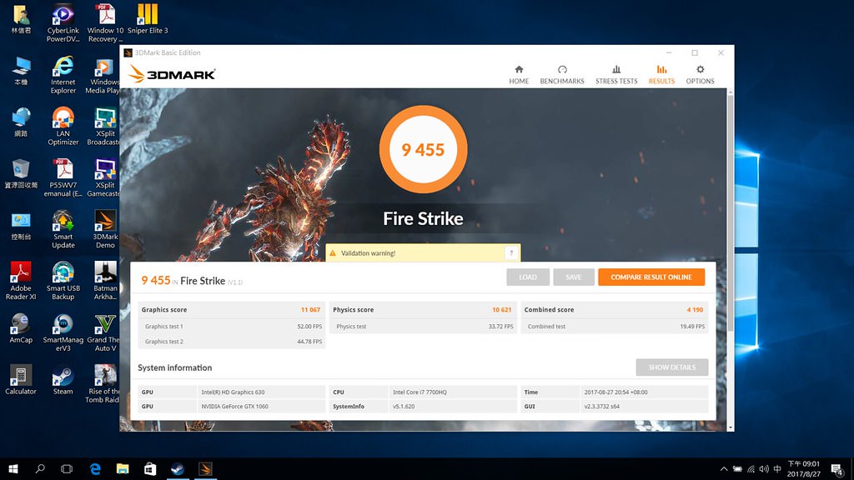Click the 3DMark logo
Image resolution: width=854 pixels, height=480 pixels.
click(x=172, y=74)
